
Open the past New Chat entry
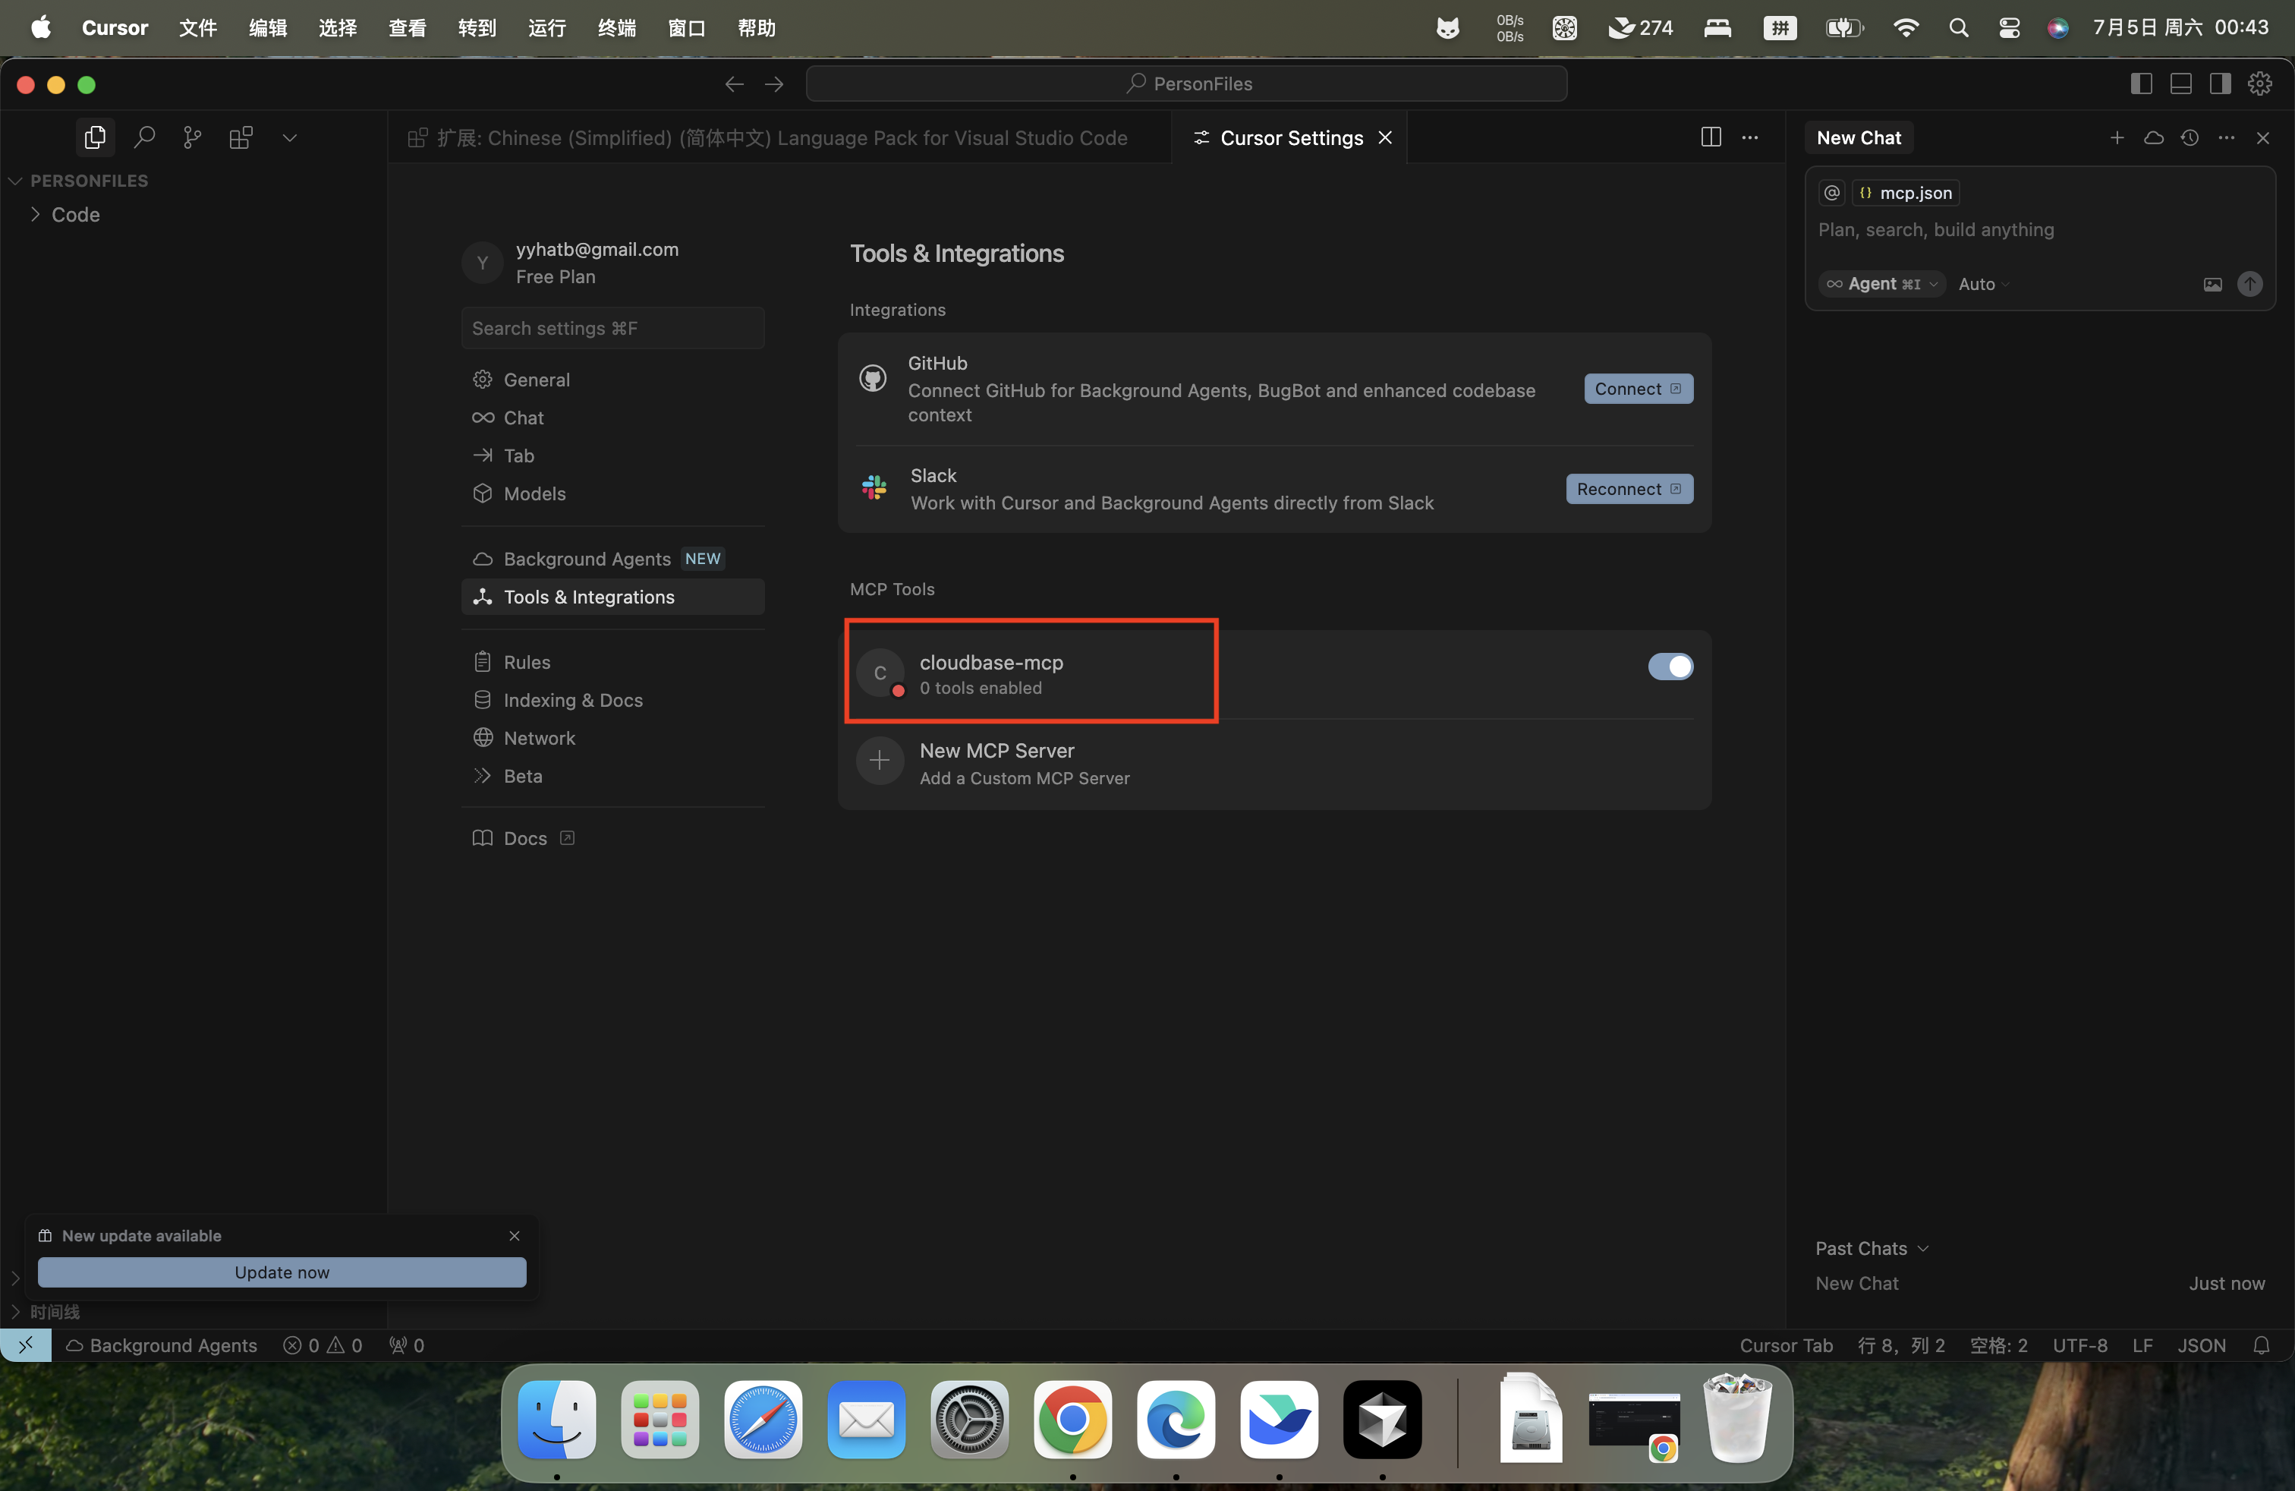point(2039,1284)
